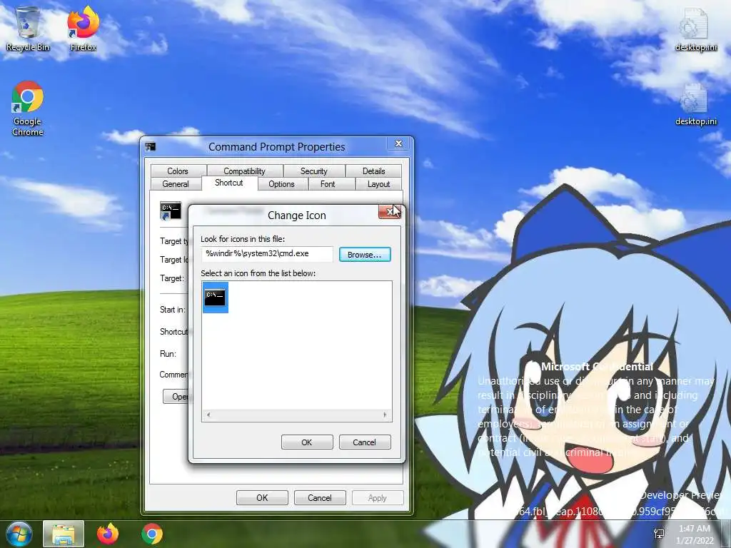
Task: Click the taskbar clock showing 1:47 AM
Action: [695, 534]
